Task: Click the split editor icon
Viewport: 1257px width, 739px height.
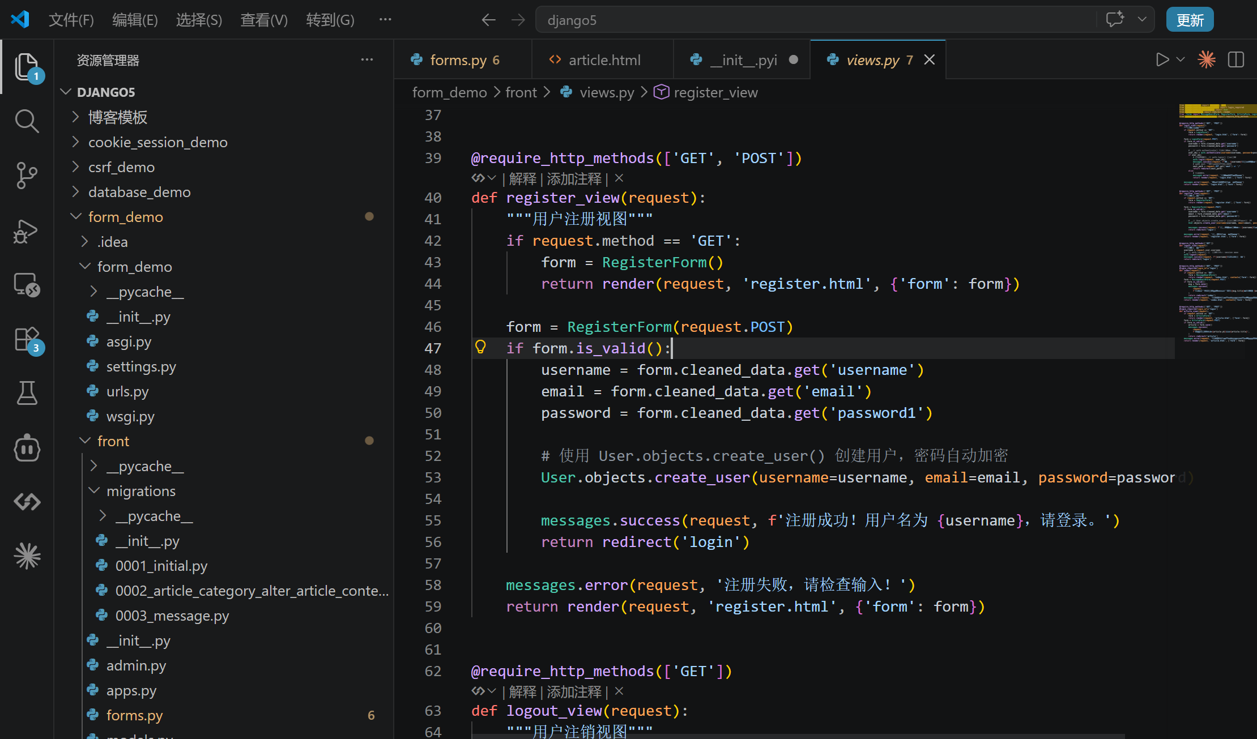Action: 1235,59
